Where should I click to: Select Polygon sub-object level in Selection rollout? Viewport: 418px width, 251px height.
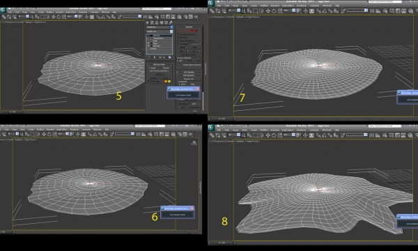[192, 31]
